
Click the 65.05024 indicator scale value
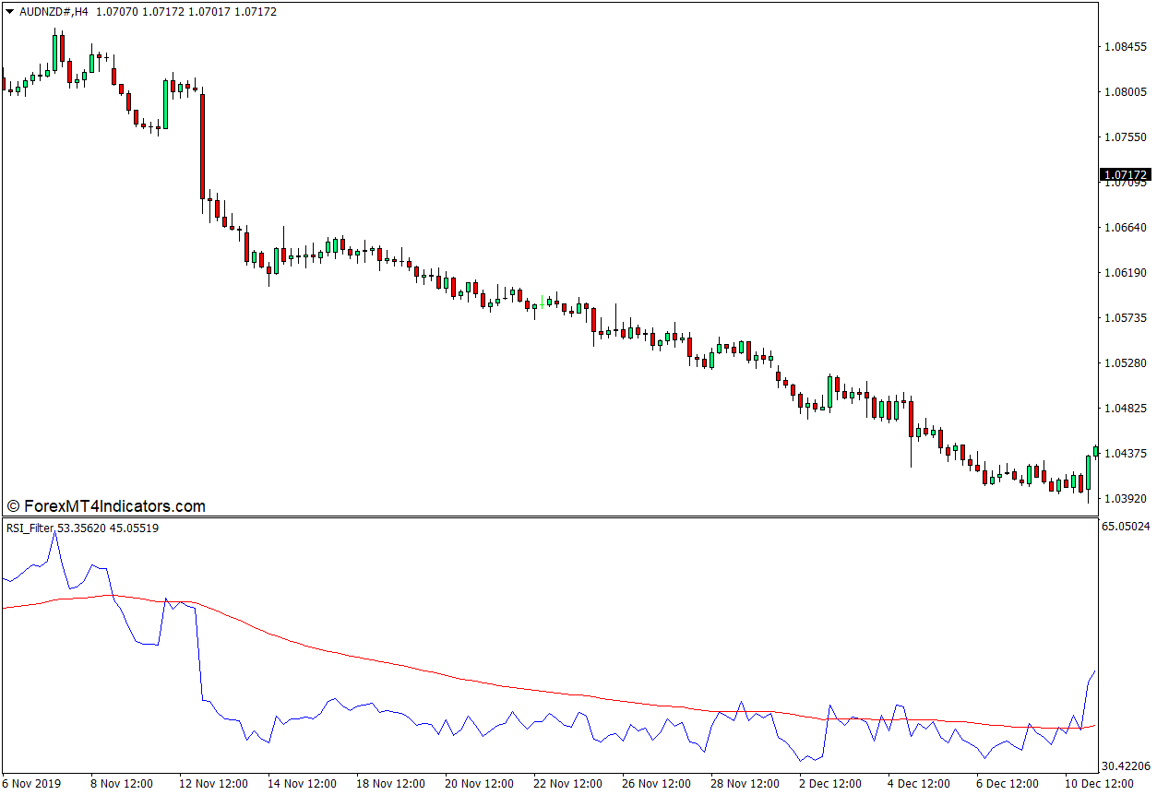tap(1124, 527)
